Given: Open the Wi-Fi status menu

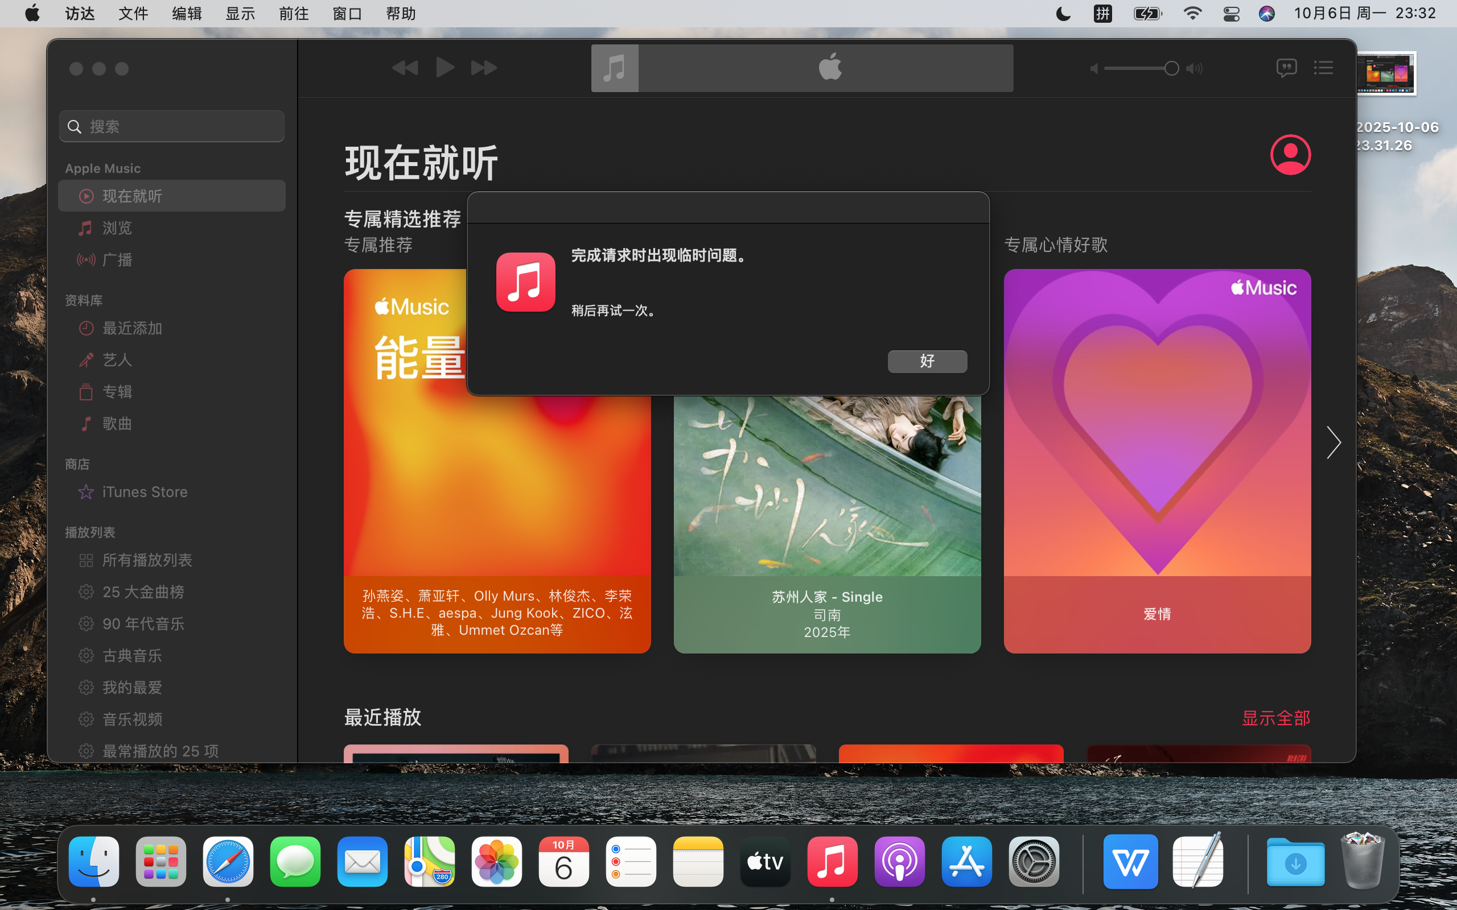Looking at the screenshot, I should point(1192,13).
